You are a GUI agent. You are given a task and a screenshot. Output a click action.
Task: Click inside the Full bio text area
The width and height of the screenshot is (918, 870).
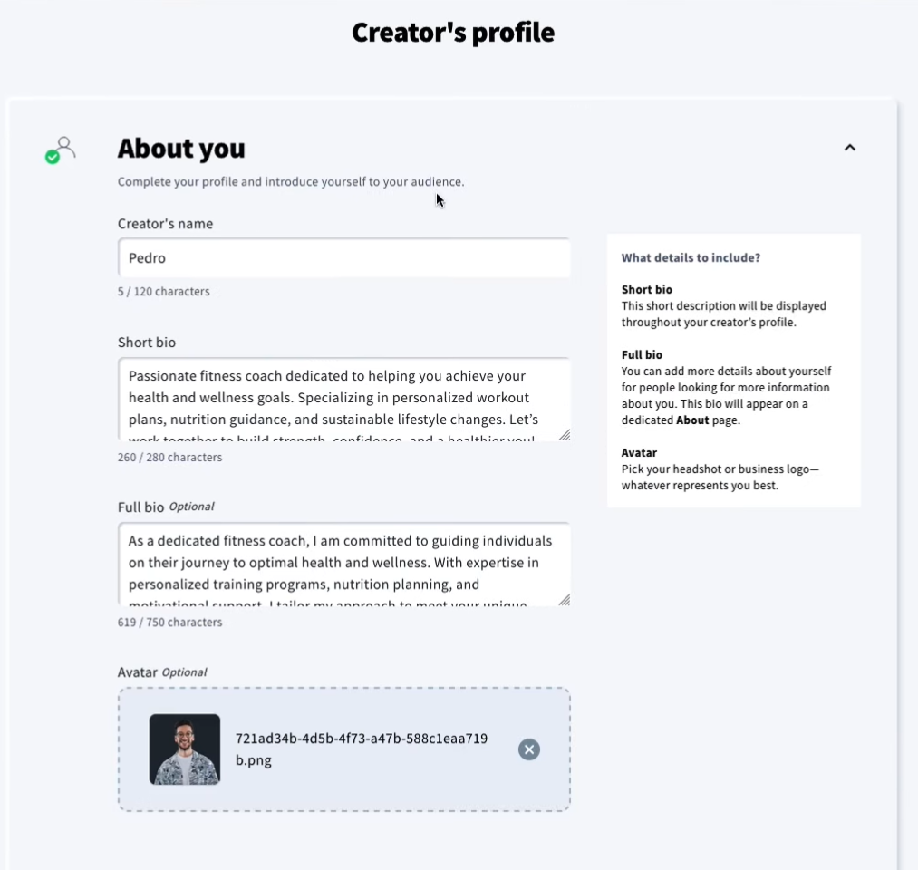coord(344,564)
